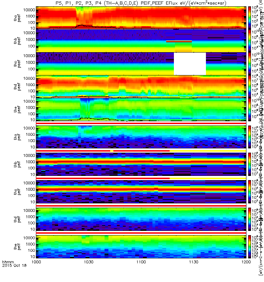Click the blue dropout near 1030 in the the peef panel

coord(85,108)
